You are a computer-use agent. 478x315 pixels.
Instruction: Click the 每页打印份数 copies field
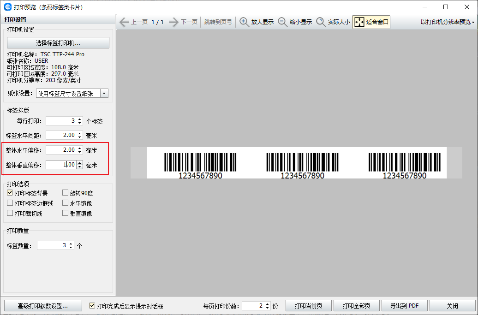point(253,306)
